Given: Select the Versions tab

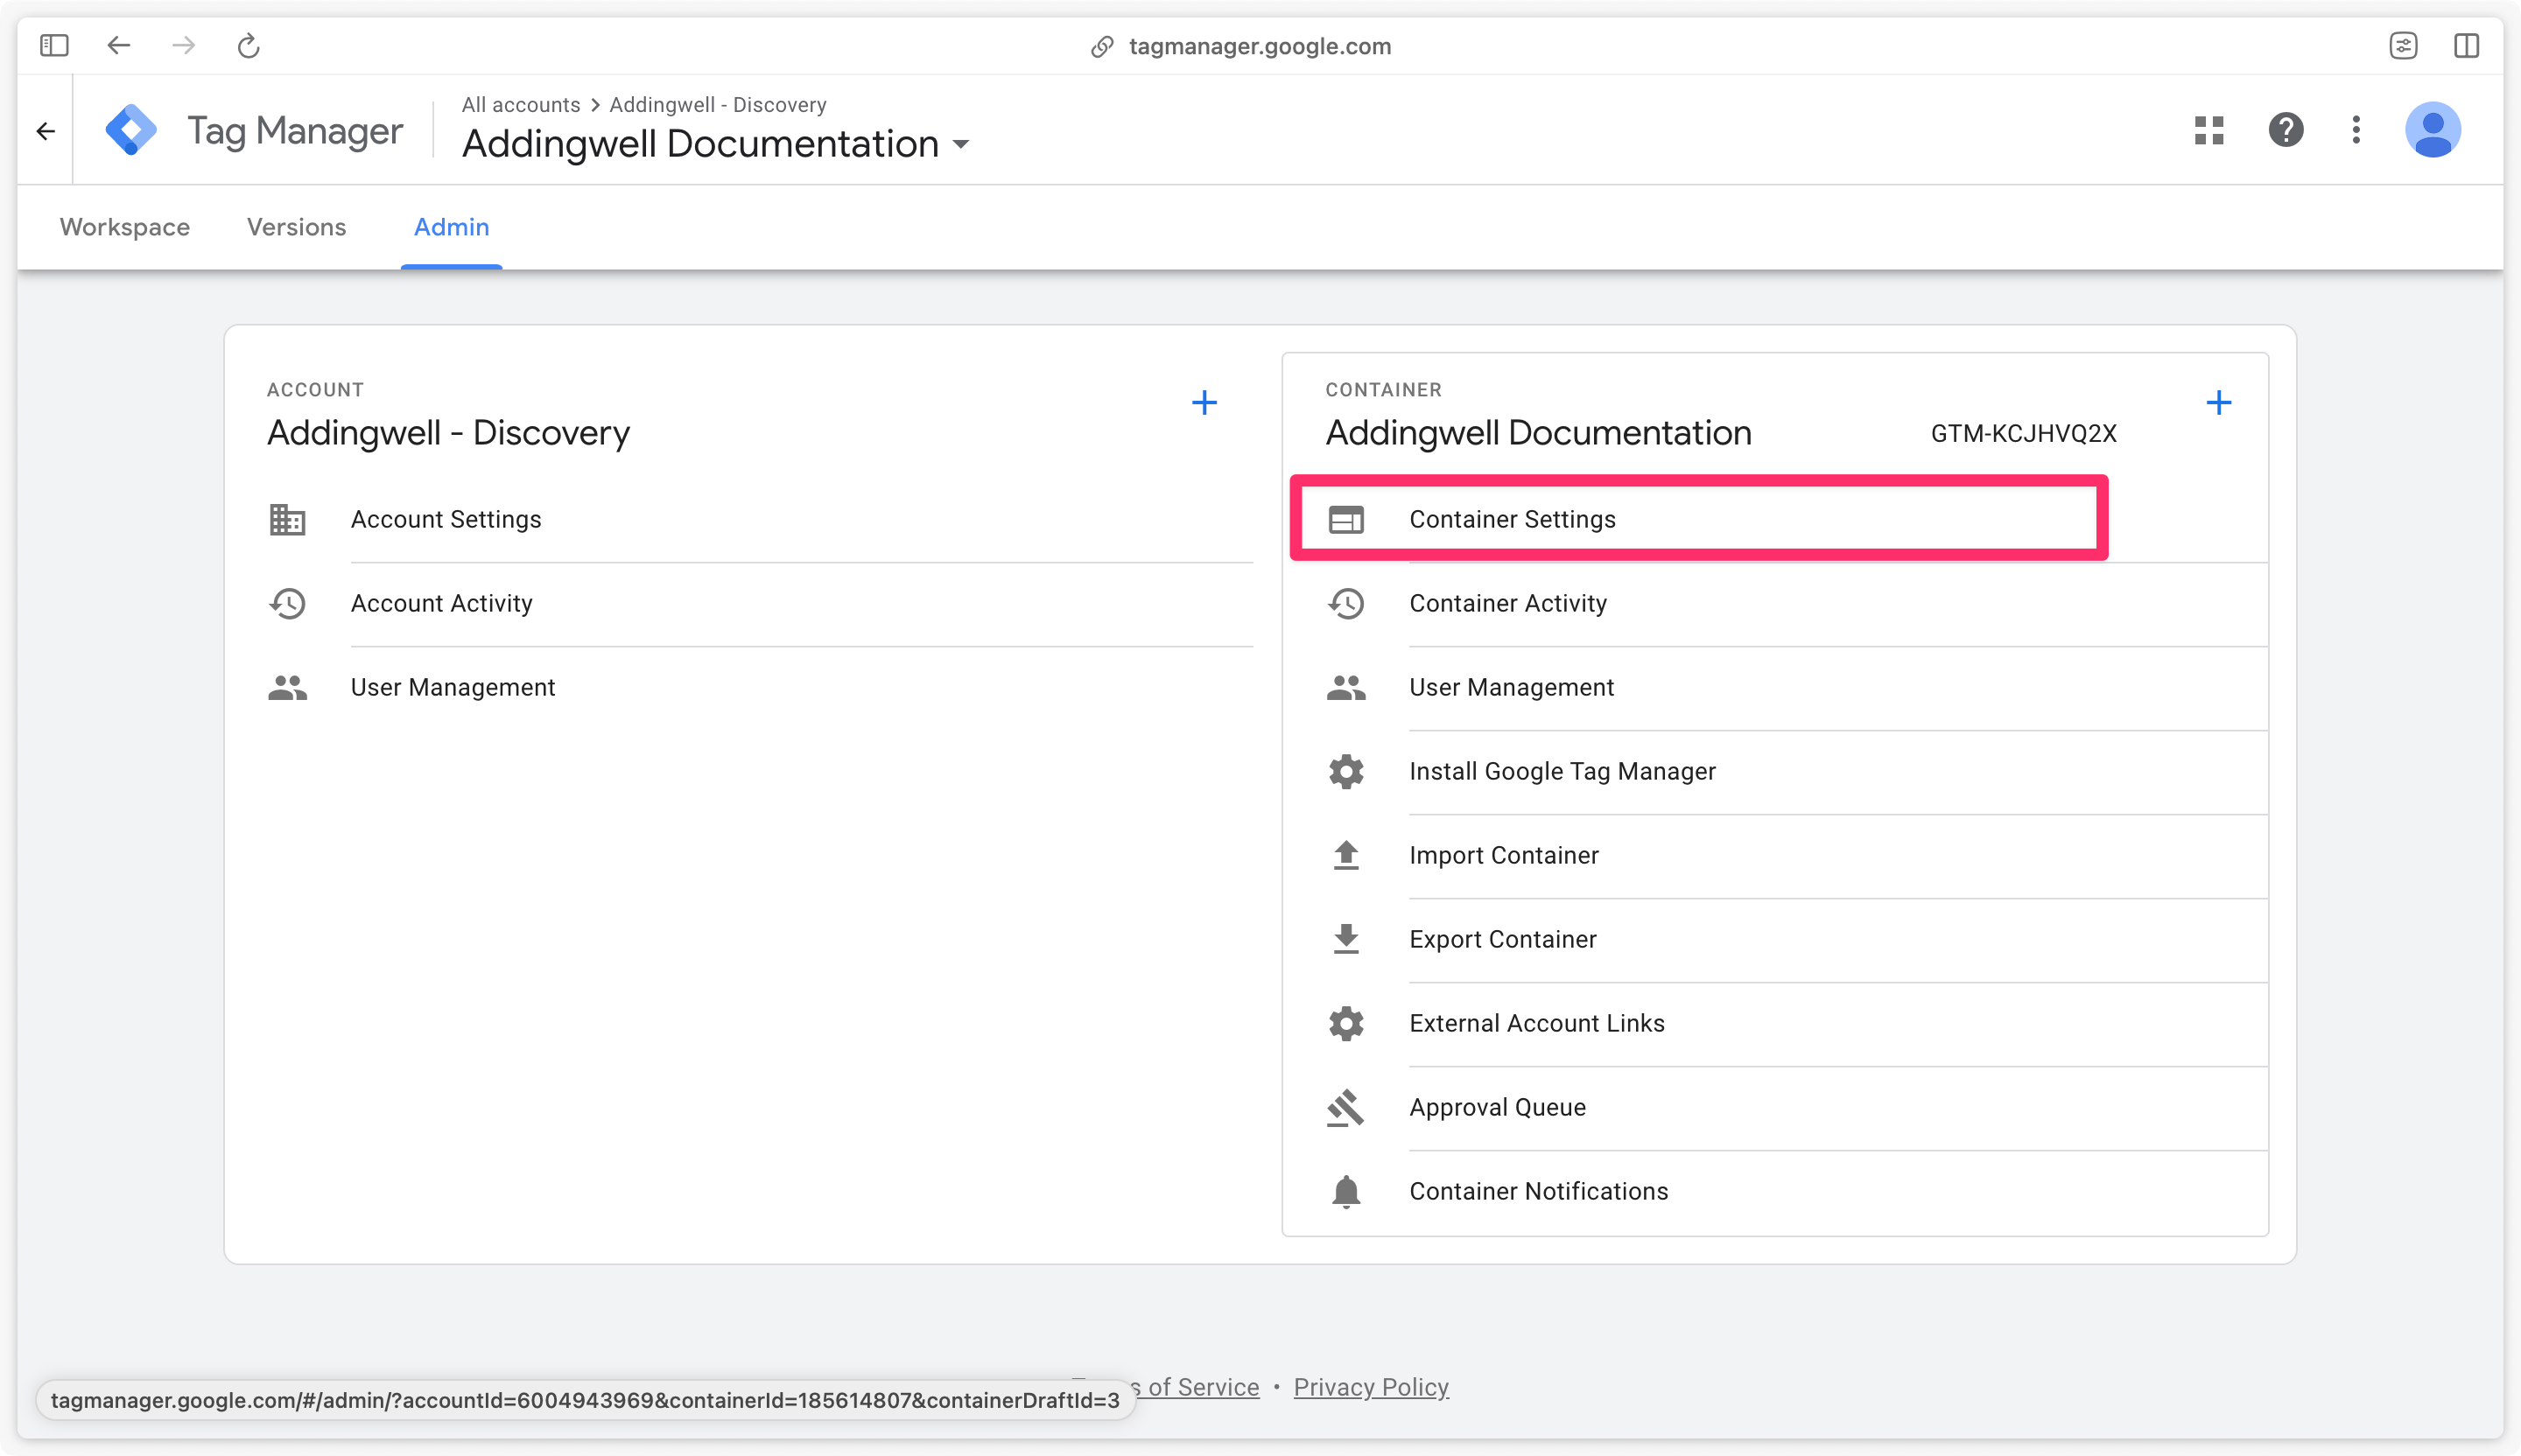Looking at the screenshot, I should click(x=297, y=227).
